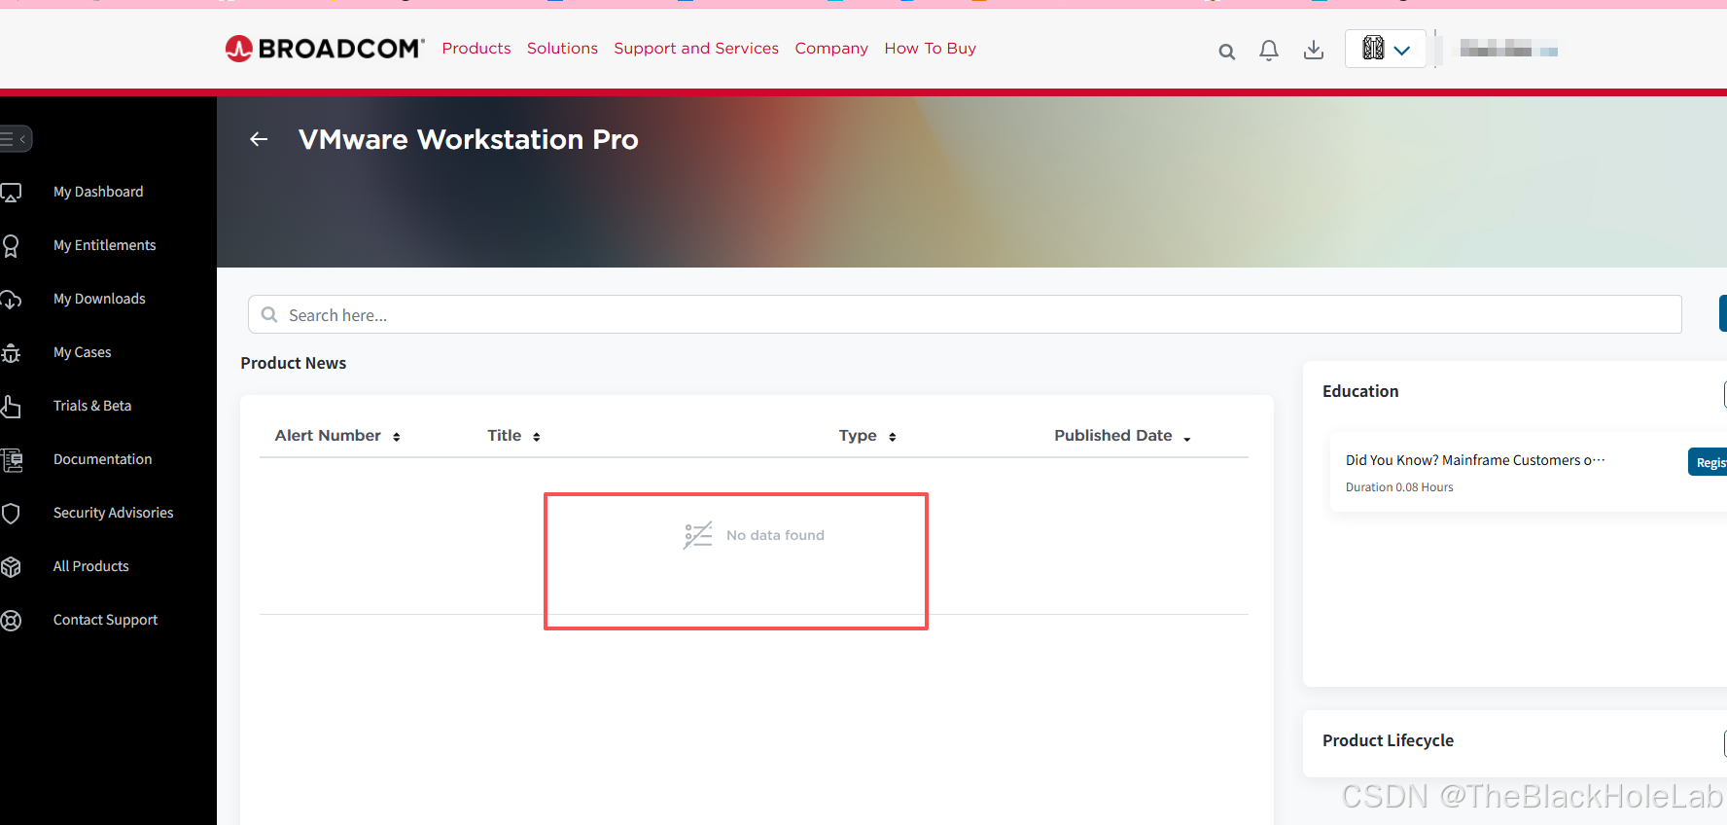Image resolution: width=1727 pixels, height=825 pixels.
Task: Expand the division selector dropdown
Action: (1386, 49)
